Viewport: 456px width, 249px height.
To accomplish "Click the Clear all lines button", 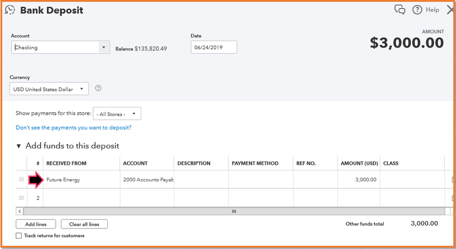I will pos(84,224).
